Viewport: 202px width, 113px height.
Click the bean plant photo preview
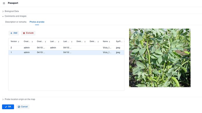[x=160, y=58]
